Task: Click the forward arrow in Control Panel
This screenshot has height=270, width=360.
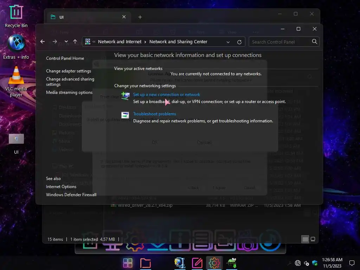Action: pyautogui.click(x=54, y=41)
